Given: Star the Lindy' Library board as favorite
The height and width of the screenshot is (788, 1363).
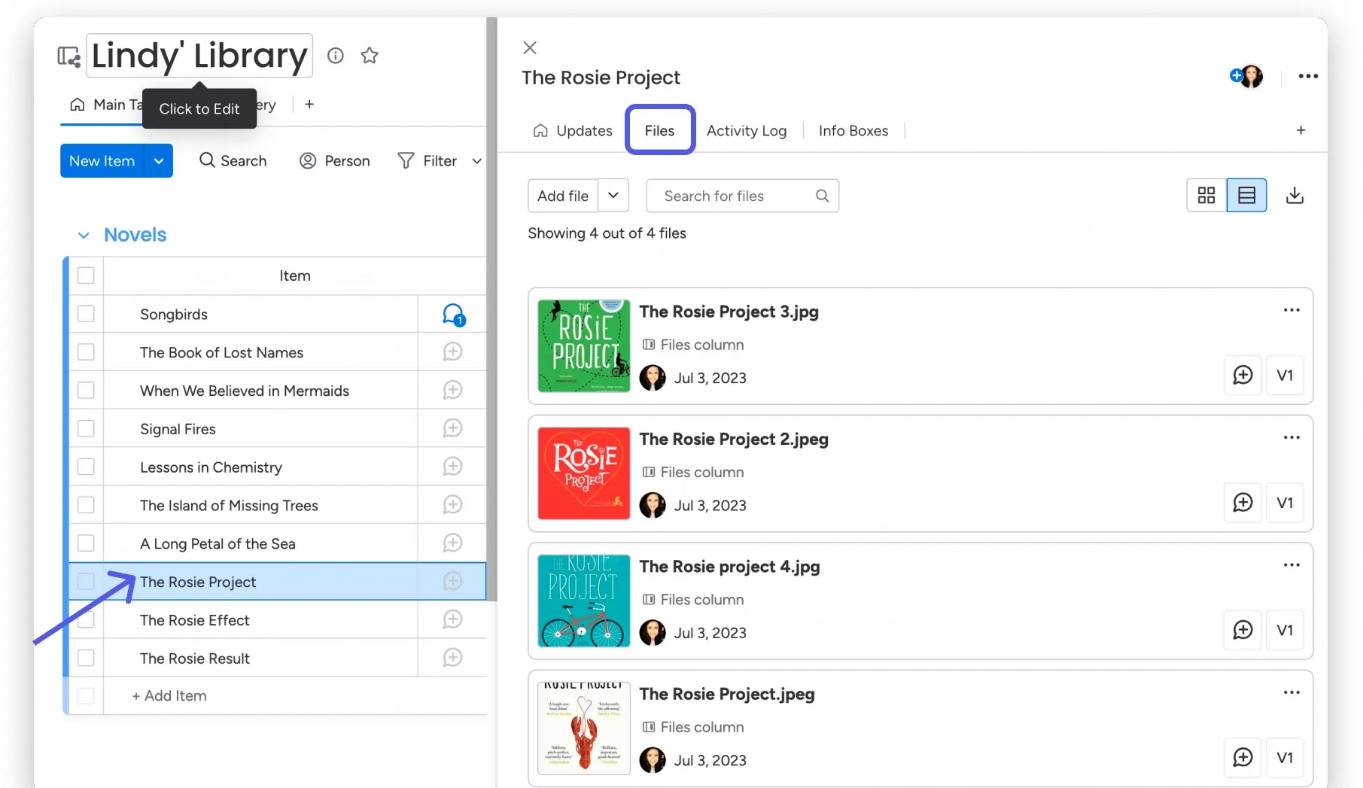Looking at the screenshot, I should (x=370, y=56).
